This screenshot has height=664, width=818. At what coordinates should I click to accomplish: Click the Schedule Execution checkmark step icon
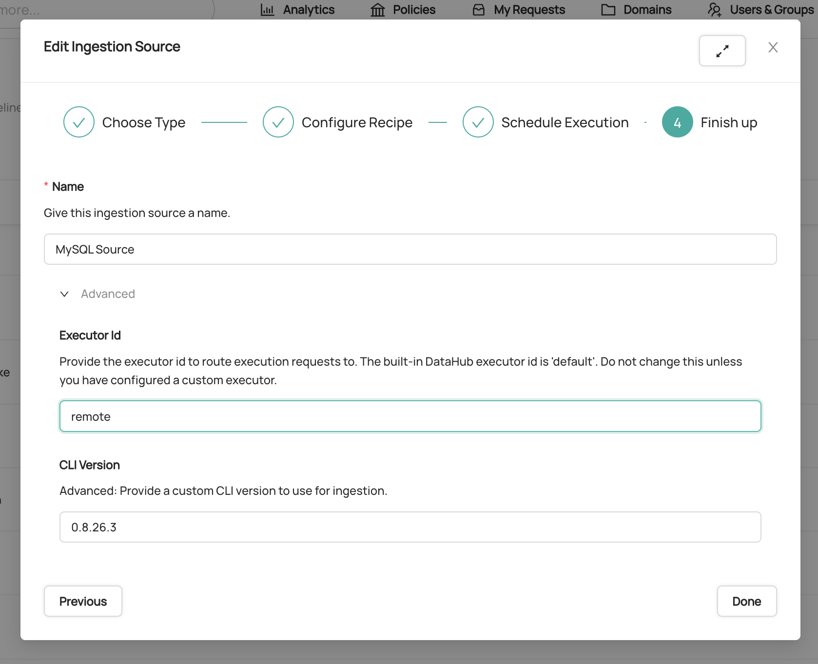[x=478, y=122]
